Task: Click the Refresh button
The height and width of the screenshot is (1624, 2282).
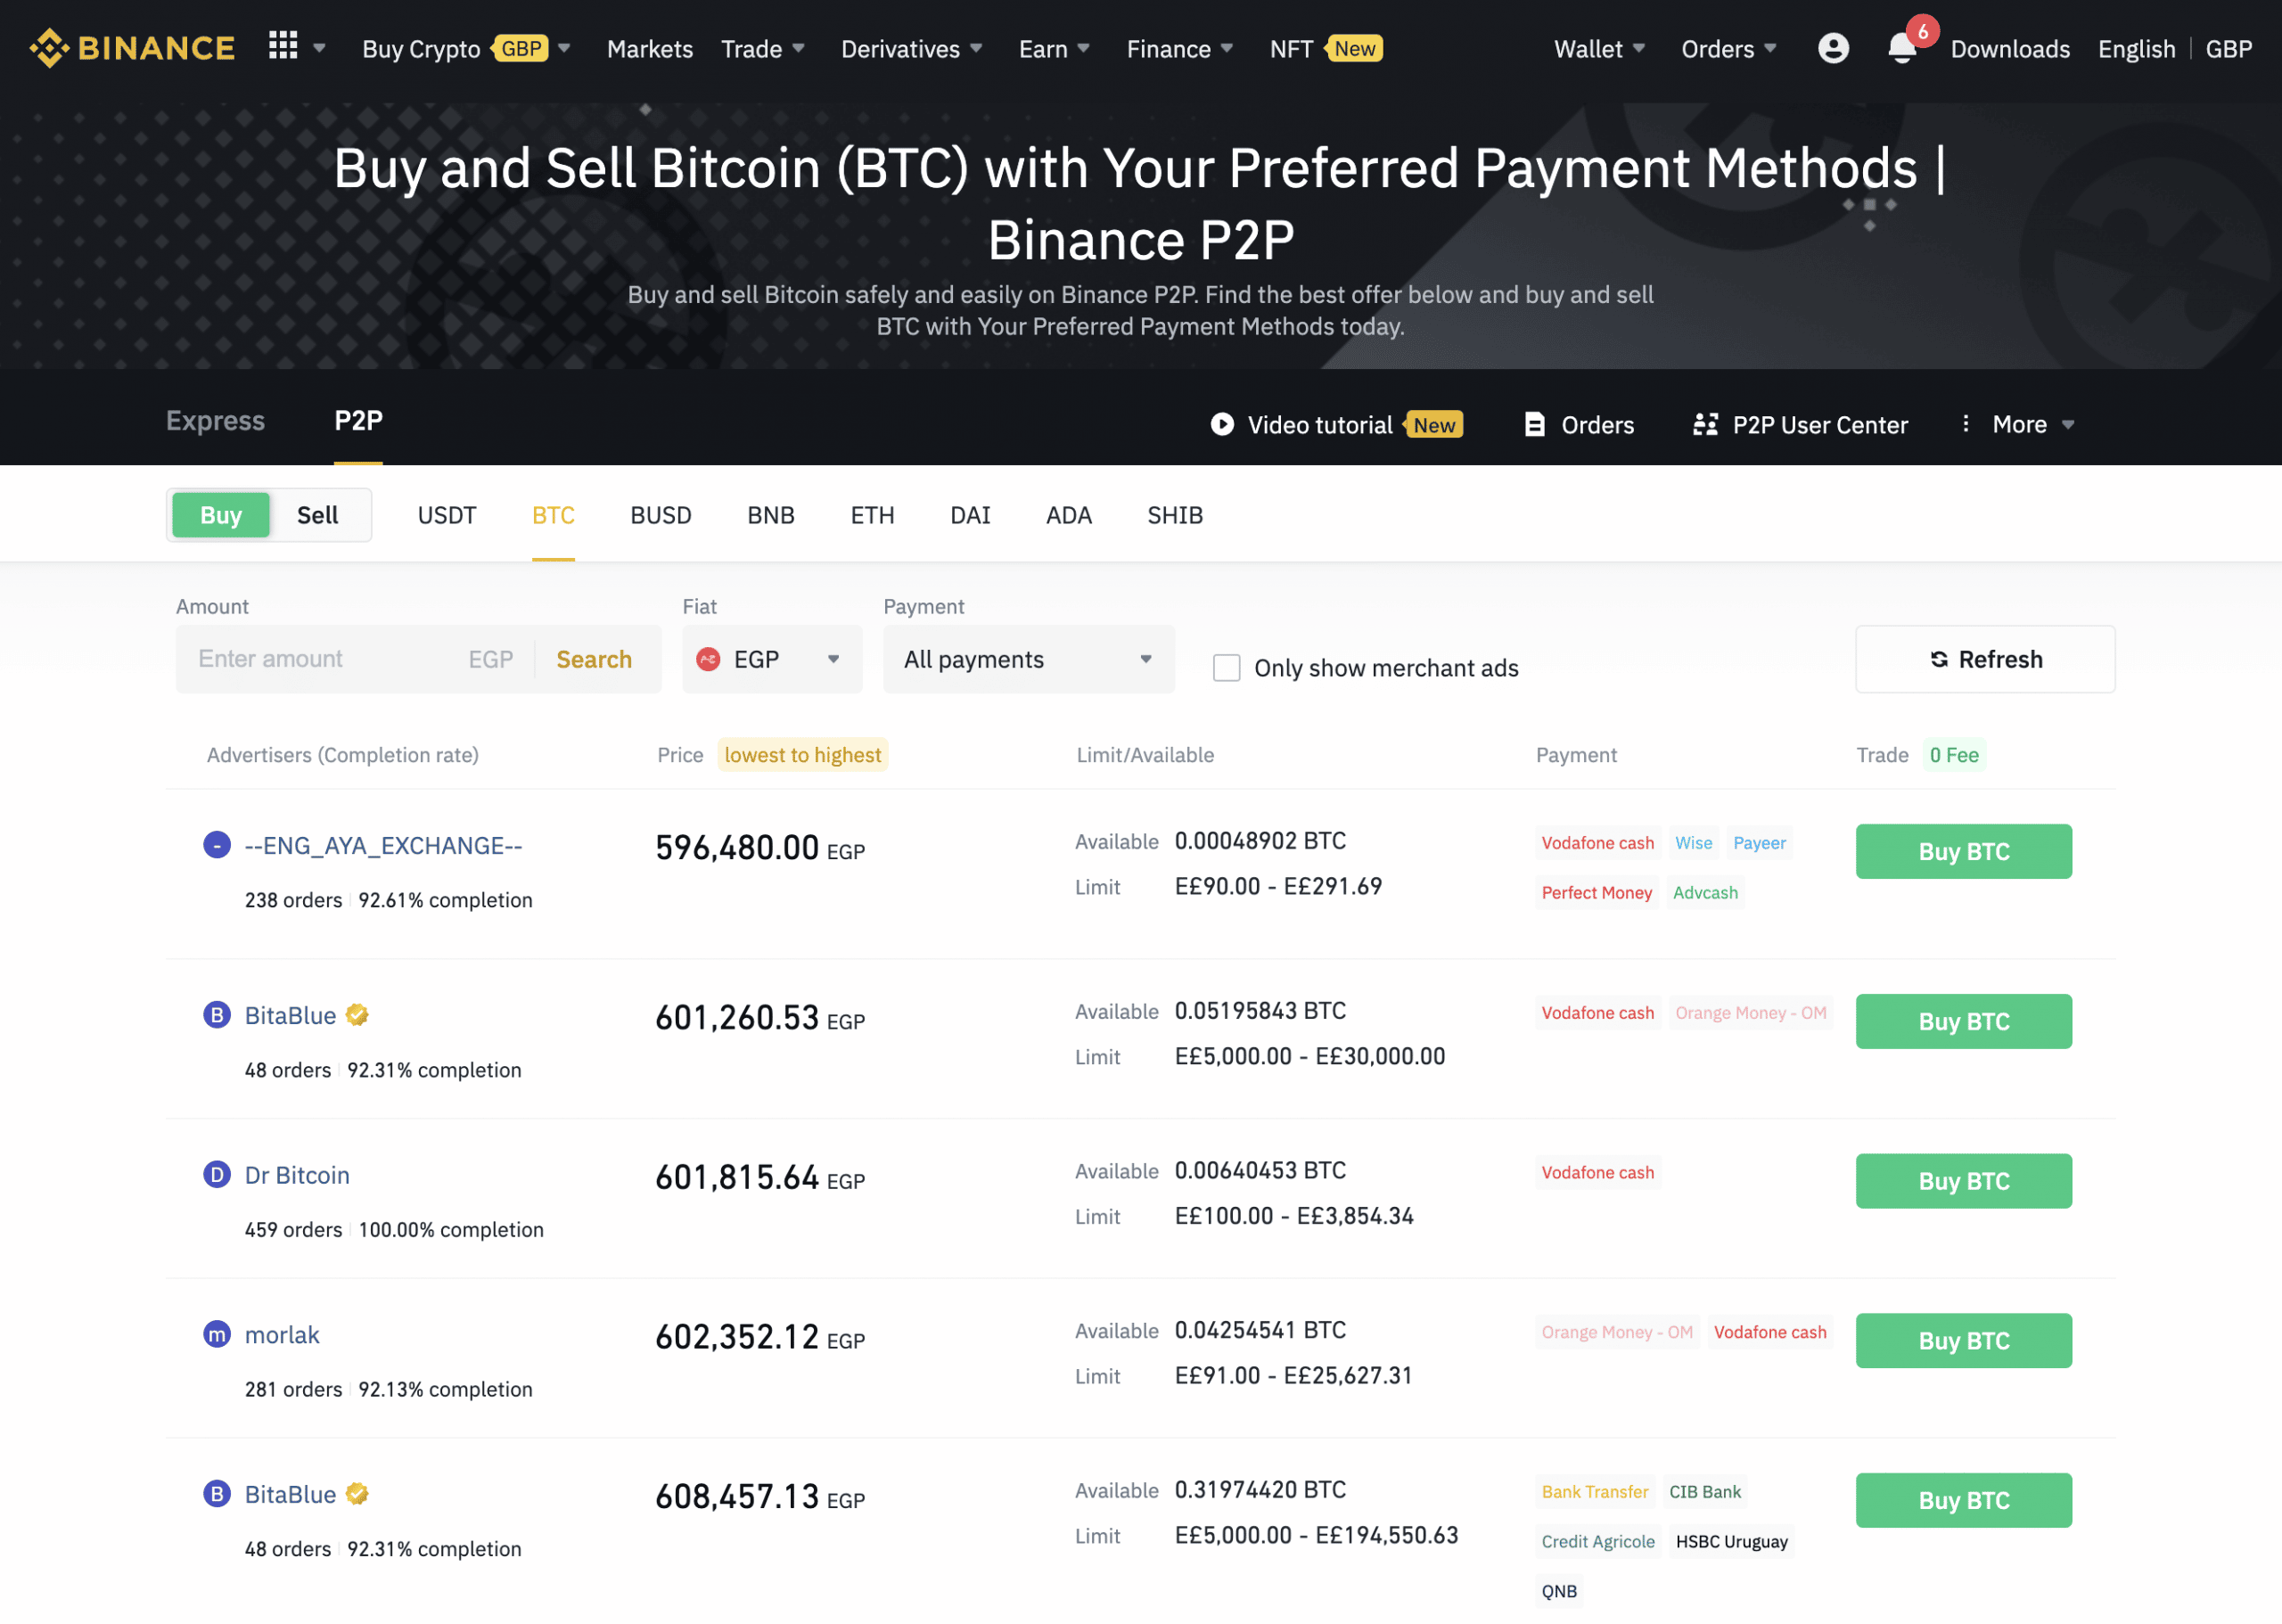Action: coord(1985,659)
